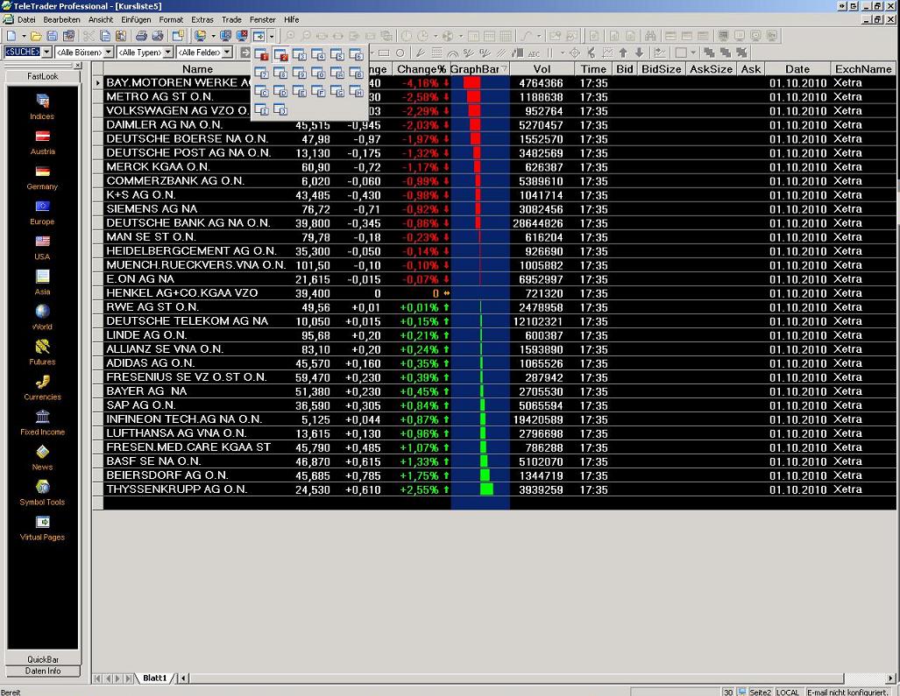Open the Asia sidebar icon
This screenshot has width=900, height=696.
[x=42, y=277]
